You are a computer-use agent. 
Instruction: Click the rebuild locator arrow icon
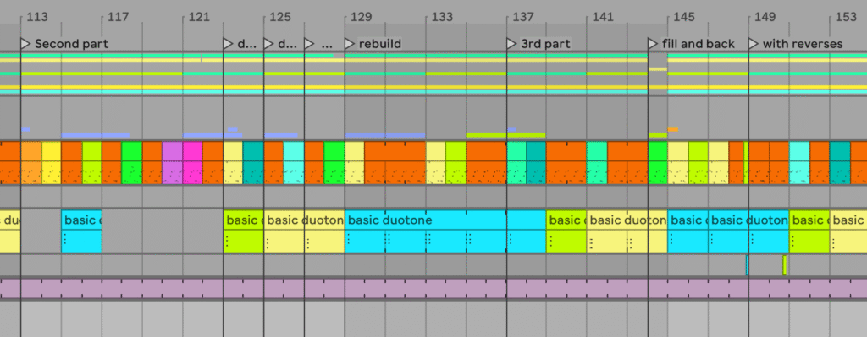(x=350, y=44)
